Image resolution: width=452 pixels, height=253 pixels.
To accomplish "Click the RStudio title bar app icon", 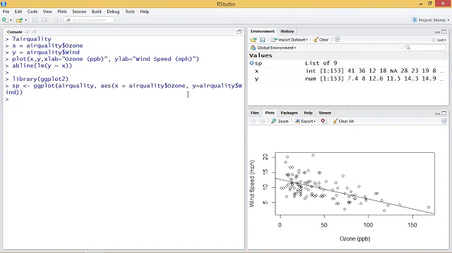I will click(4, 4).
